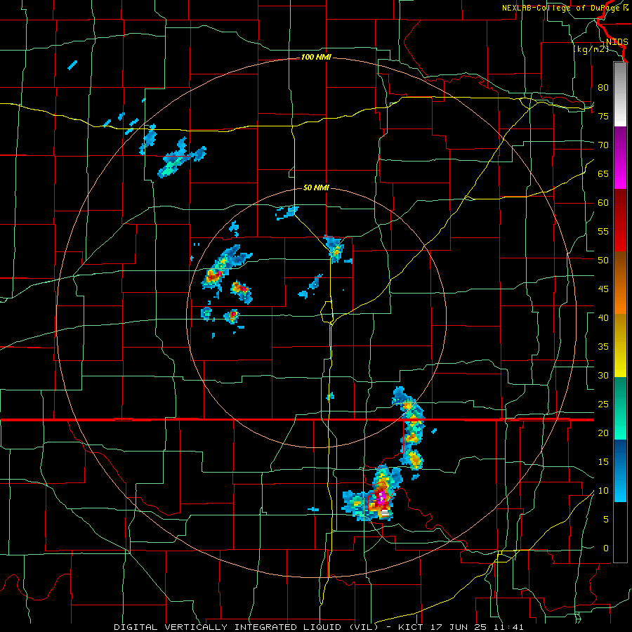Image resolution: width=632 pixels, height=632 pixels.
Task: Select the yellow segment of the VIL scale
Action: (620, 345)
